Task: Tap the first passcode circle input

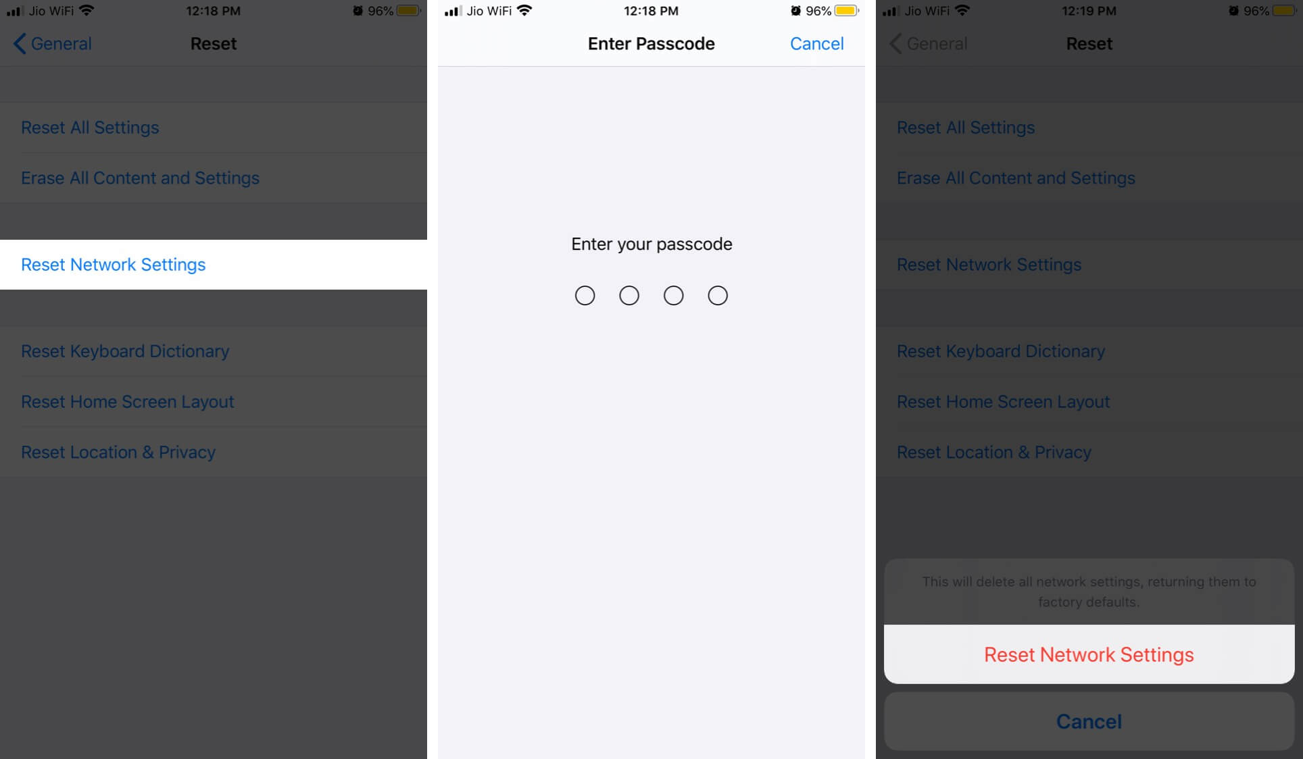Action: [x=585, y=294]
